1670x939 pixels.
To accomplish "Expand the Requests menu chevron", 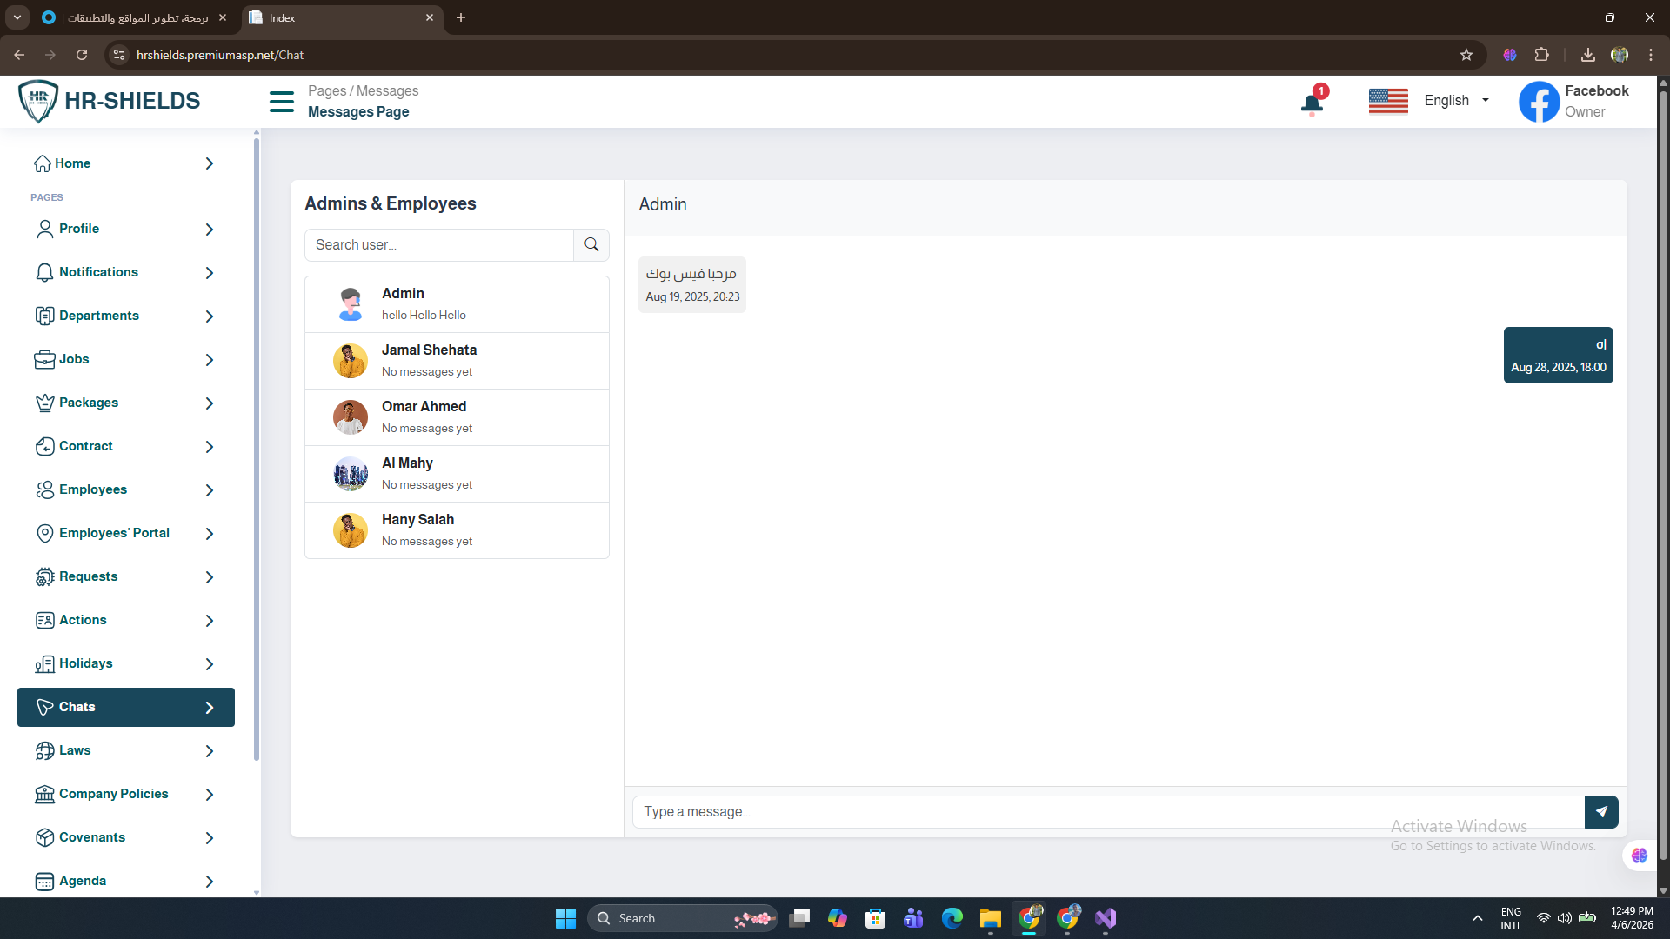I will 210,577.
